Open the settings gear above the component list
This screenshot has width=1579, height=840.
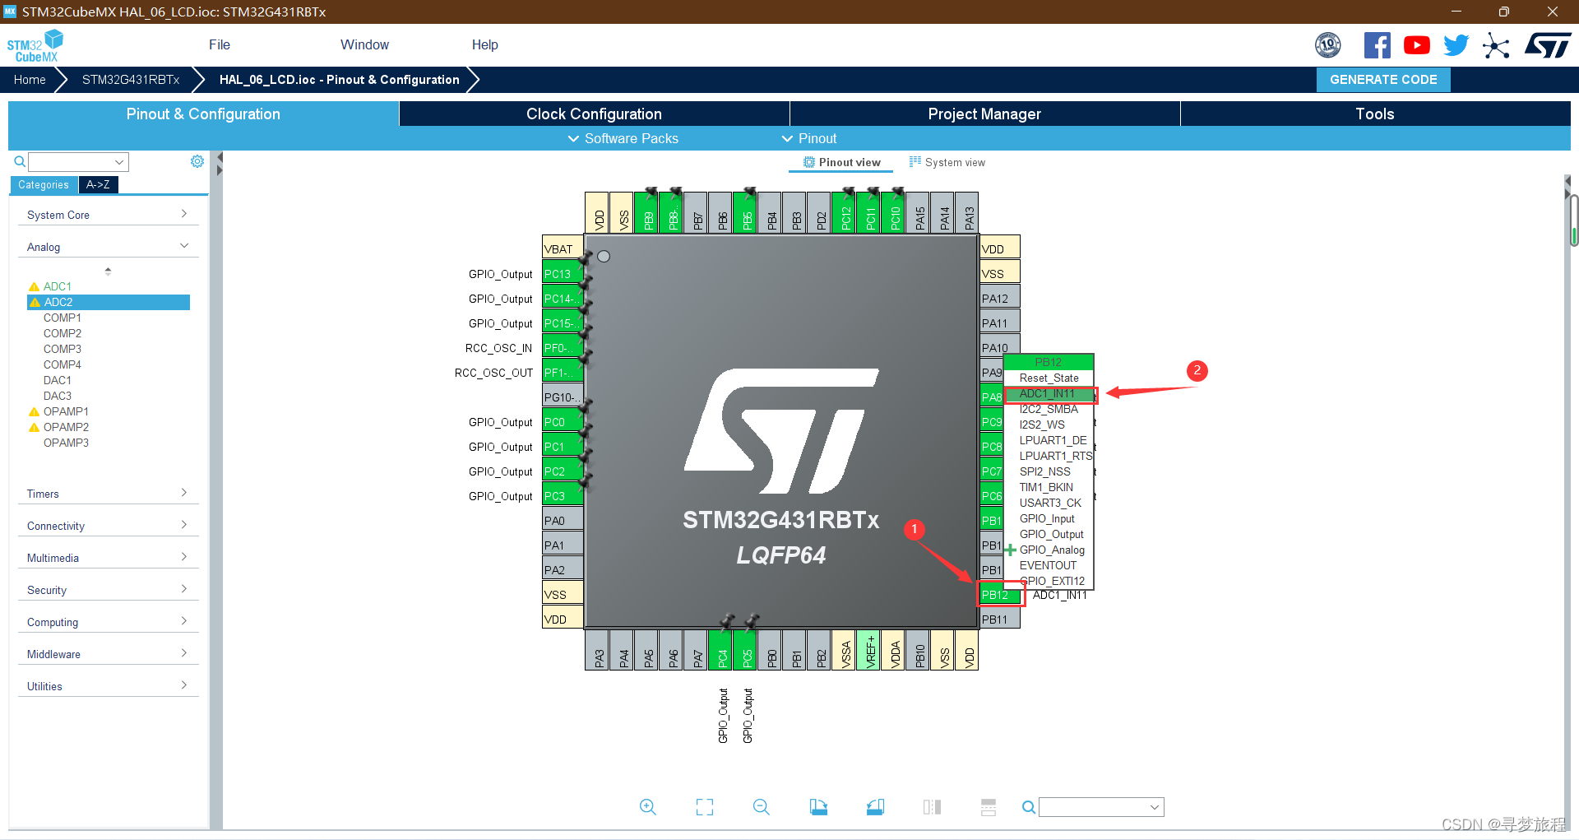click(x=197, y=161)
